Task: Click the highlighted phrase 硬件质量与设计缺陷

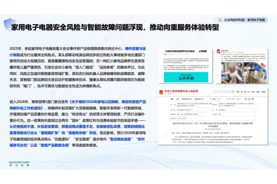Action: click(78, 52)
